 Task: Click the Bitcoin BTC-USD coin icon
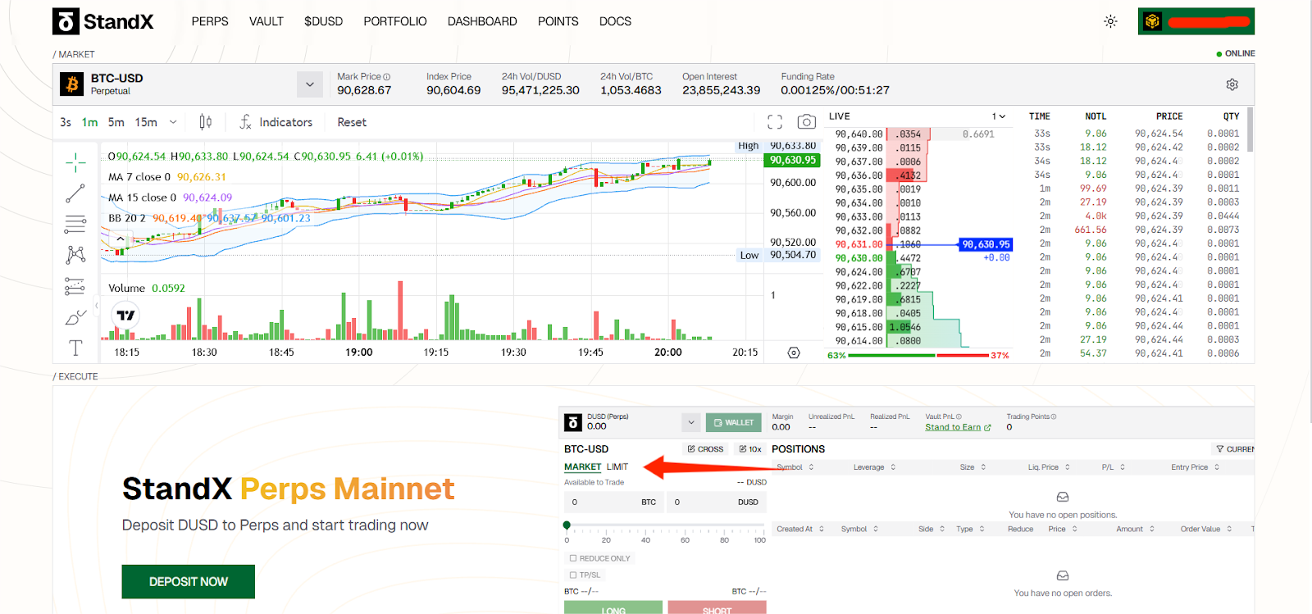[72, 84]
